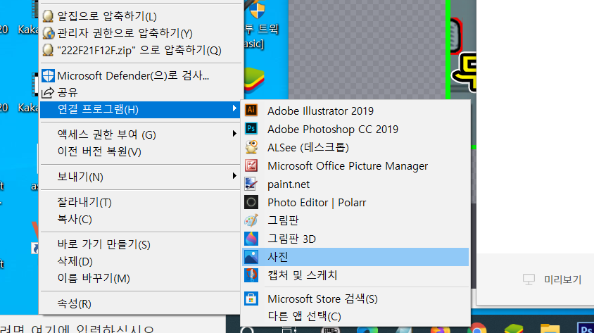Image resolution: width=594 pixels, height=333 pixels.
Task: Open with 그림판 (Paint)
Action: tap(355, 220)
